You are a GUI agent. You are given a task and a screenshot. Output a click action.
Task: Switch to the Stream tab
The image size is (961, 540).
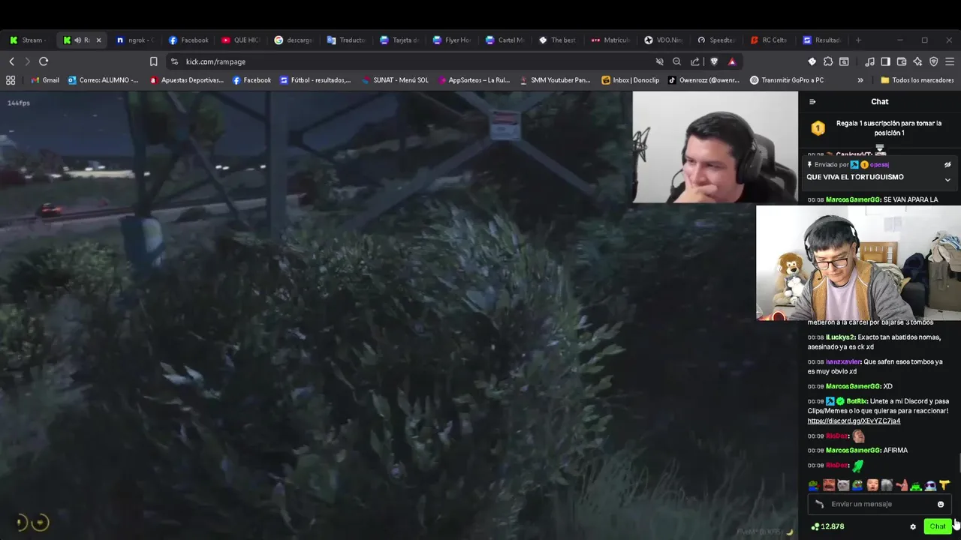click(x=27, y=40)
